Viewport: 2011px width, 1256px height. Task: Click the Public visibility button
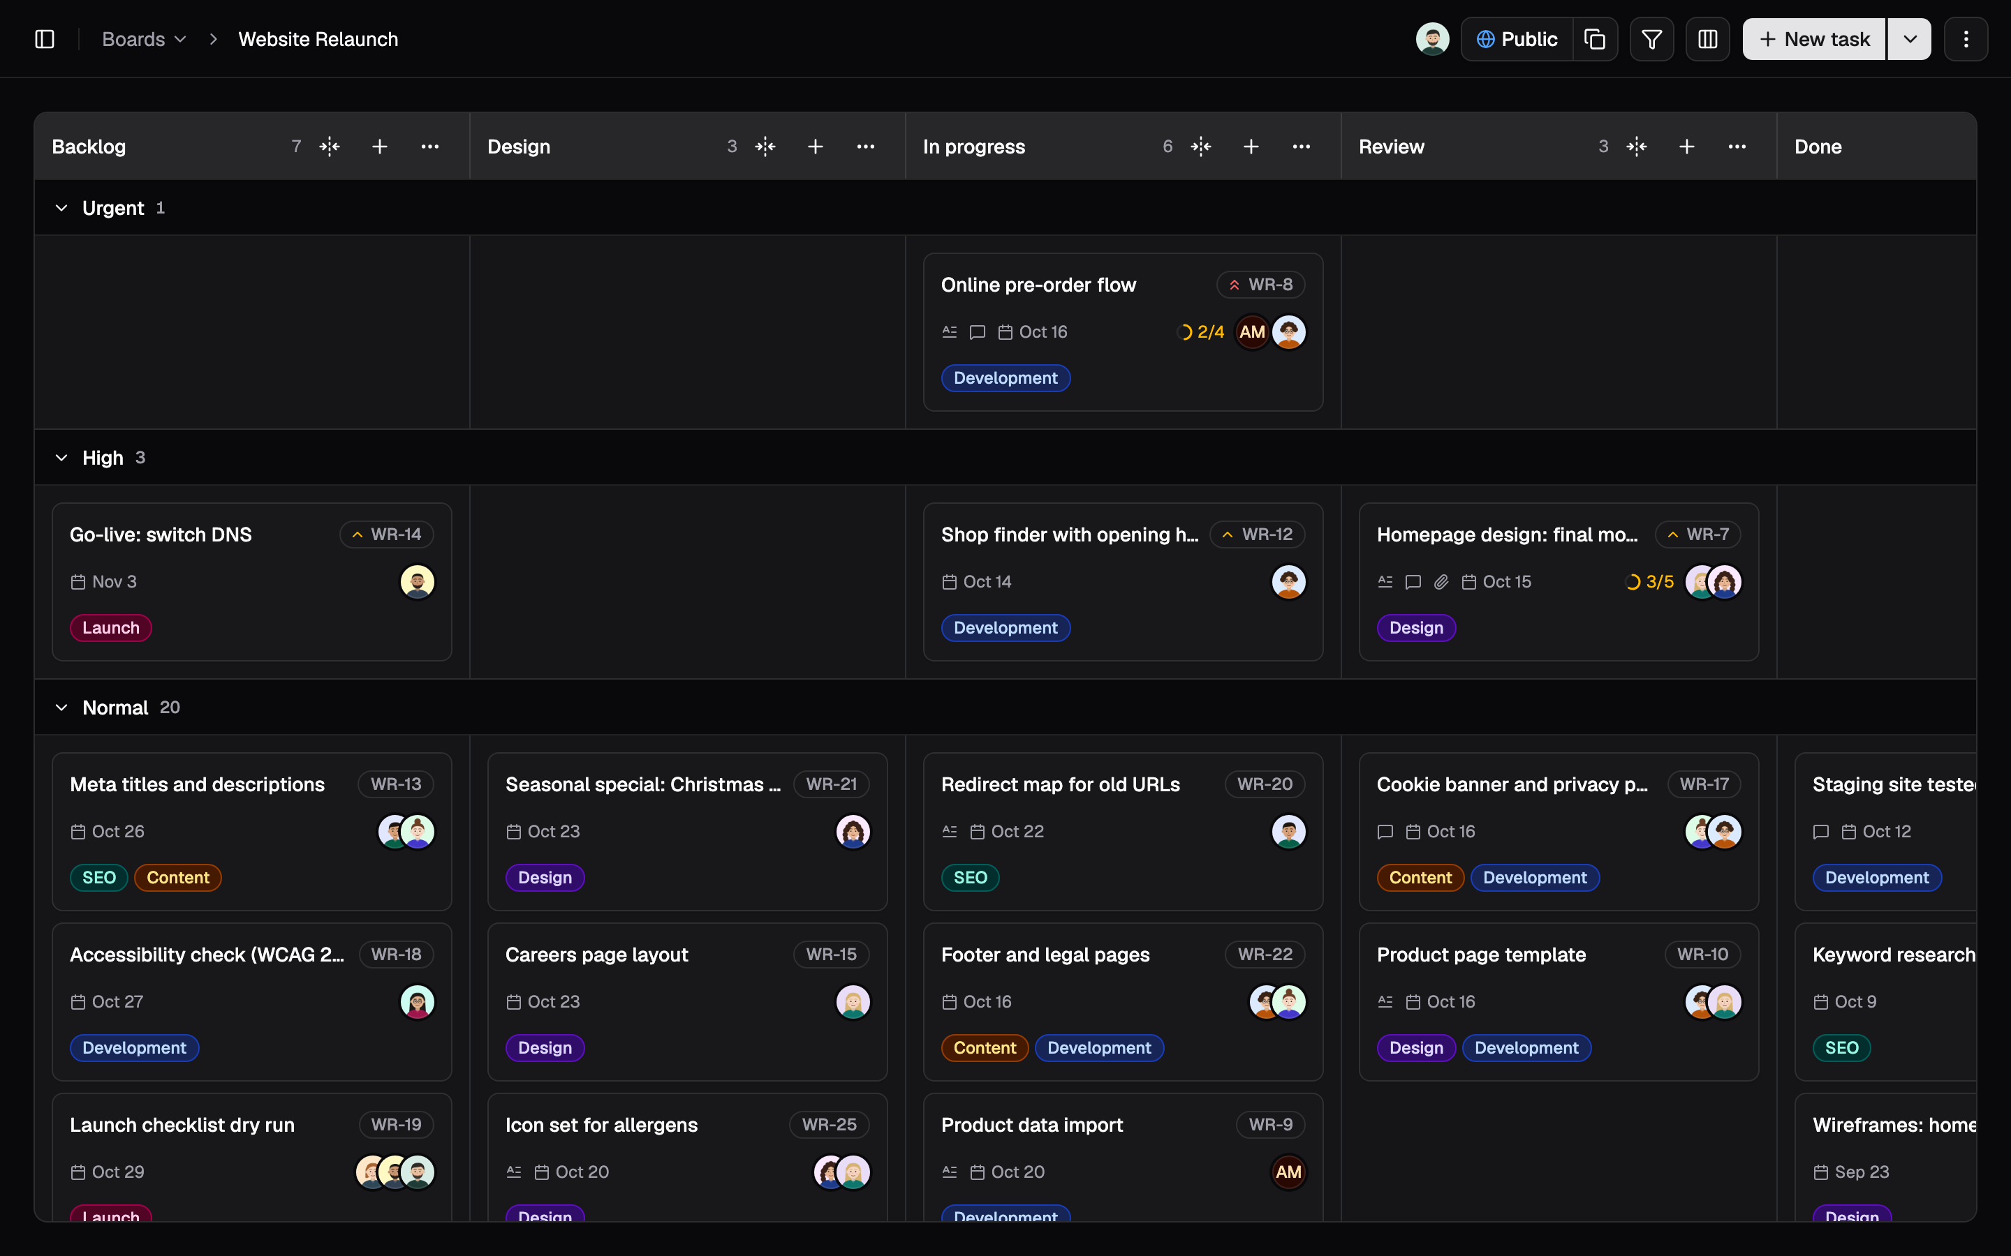click(x=1517, y=39)
